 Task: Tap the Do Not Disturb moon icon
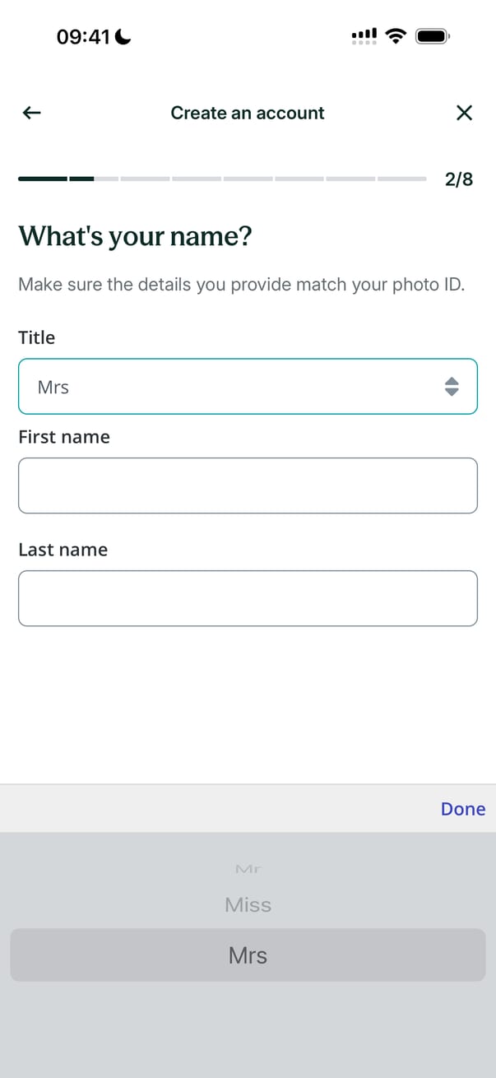pyautogui.click(x=124, y=37)
